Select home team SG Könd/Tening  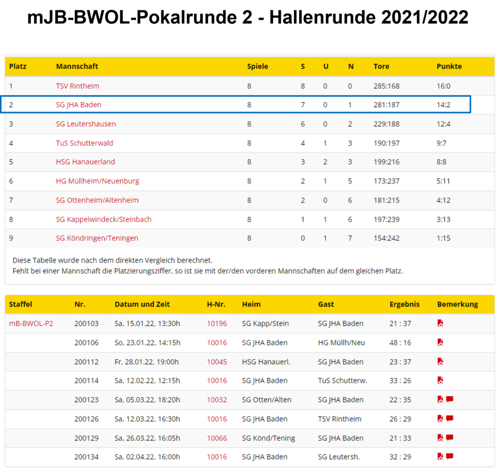click(269, 438)
